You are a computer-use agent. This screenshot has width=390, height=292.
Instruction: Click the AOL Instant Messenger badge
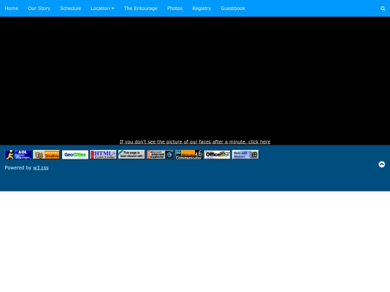[18, 155]
